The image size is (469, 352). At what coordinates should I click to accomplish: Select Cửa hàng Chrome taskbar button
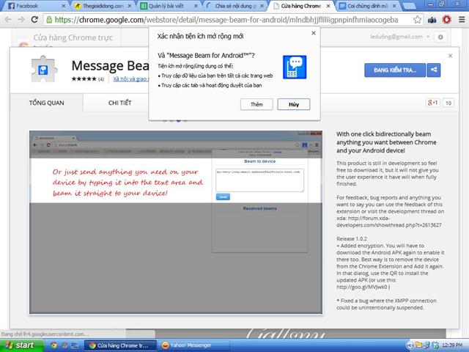(119, 345)
